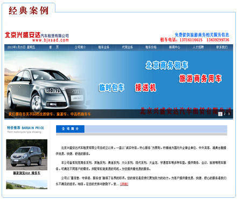238x200 pixels.
Task: Go to 公司简介 in navigation bar
Action: point(80,47)
